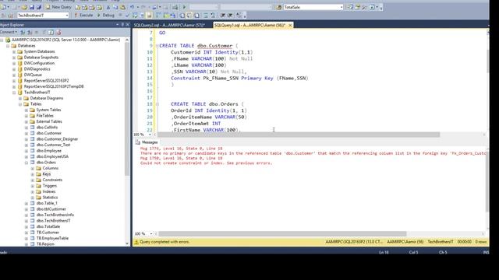Click the 'Could not create constraint' error line
The height and width of the screenshot is (280, 499).
click(206, 163)
